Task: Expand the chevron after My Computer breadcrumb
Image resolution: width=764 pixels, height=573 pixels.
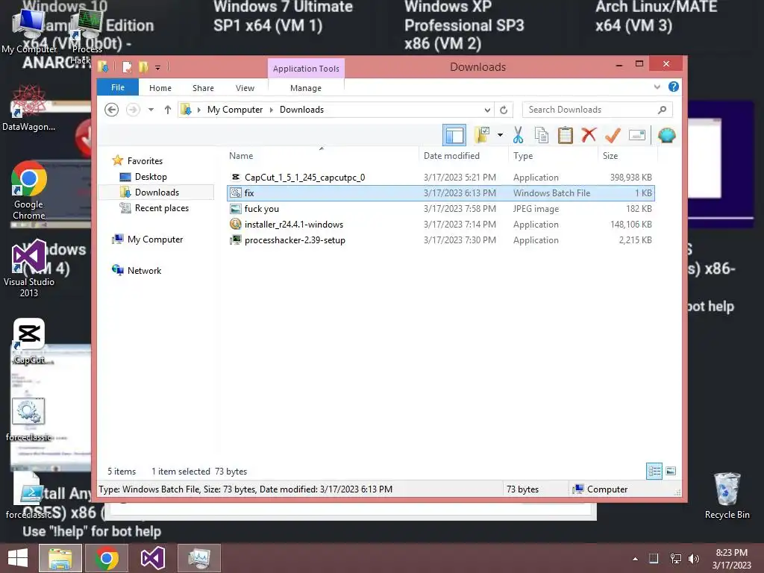Action: [x=272, y=110]
